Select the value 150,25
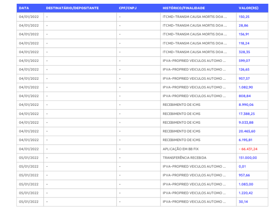 (244, 17)
